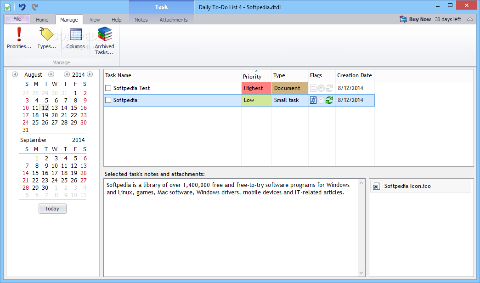Image resolution: width=480 pixels, height=283 pixels.
Task: Select the 'Softpedia Test' task name
Action: point(132,88)
